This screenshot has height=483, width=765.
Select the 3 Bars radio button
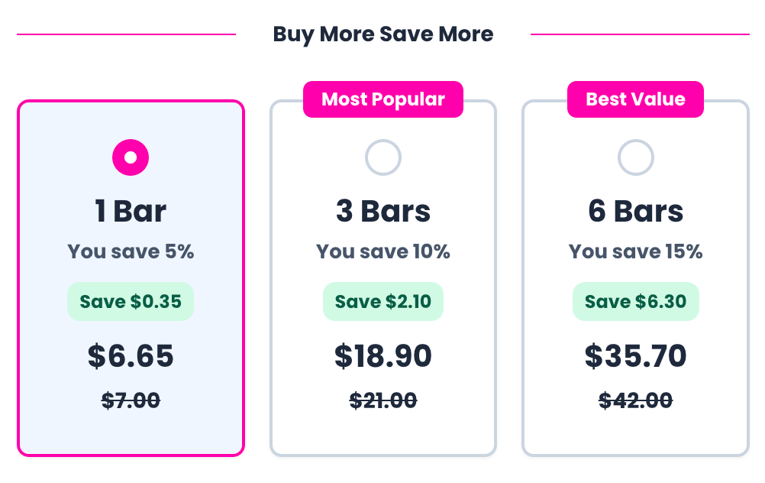pyautogui.click(x=382, y=157)
